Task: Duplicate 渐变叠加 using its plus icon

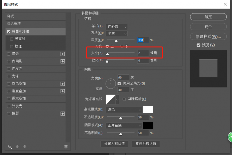Action: (x=63, y=91)
